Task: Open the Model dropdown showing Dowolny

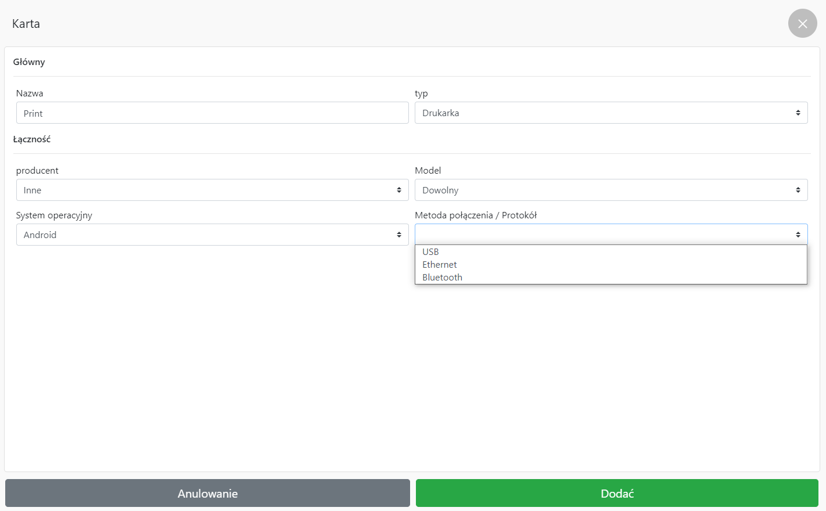Action: pyautogui.click(x=604, y=190)
